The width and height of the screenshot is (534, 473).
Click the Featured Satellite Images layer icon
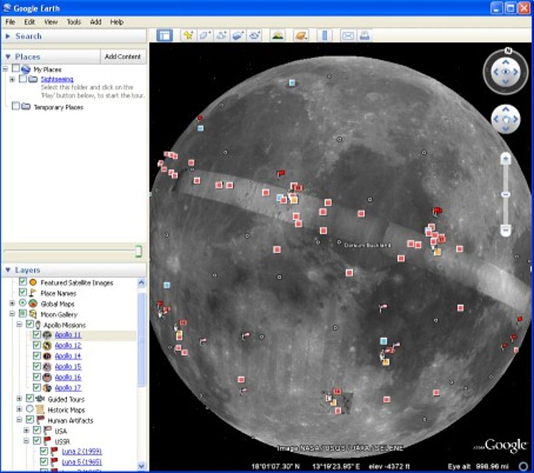[x=33, y=282]
